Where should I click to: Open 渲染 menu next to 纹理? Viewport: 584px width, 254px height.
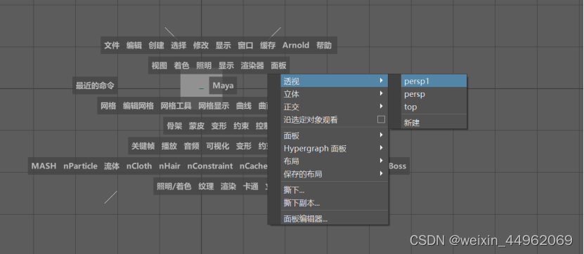[x=228, y=187]
